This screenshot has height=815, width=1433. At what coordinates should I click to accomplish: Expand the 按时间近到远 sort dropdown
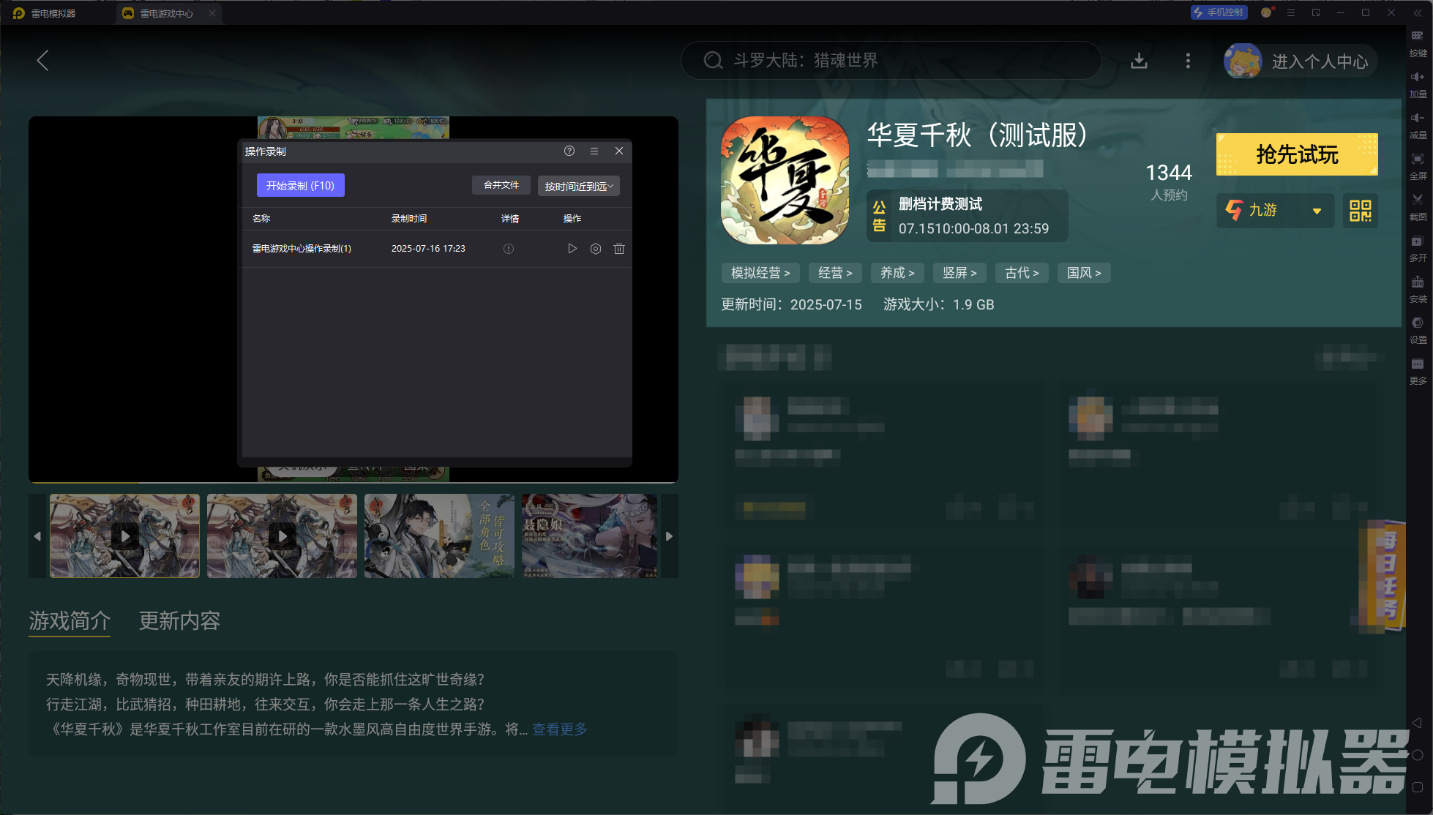tap(578, 186)
